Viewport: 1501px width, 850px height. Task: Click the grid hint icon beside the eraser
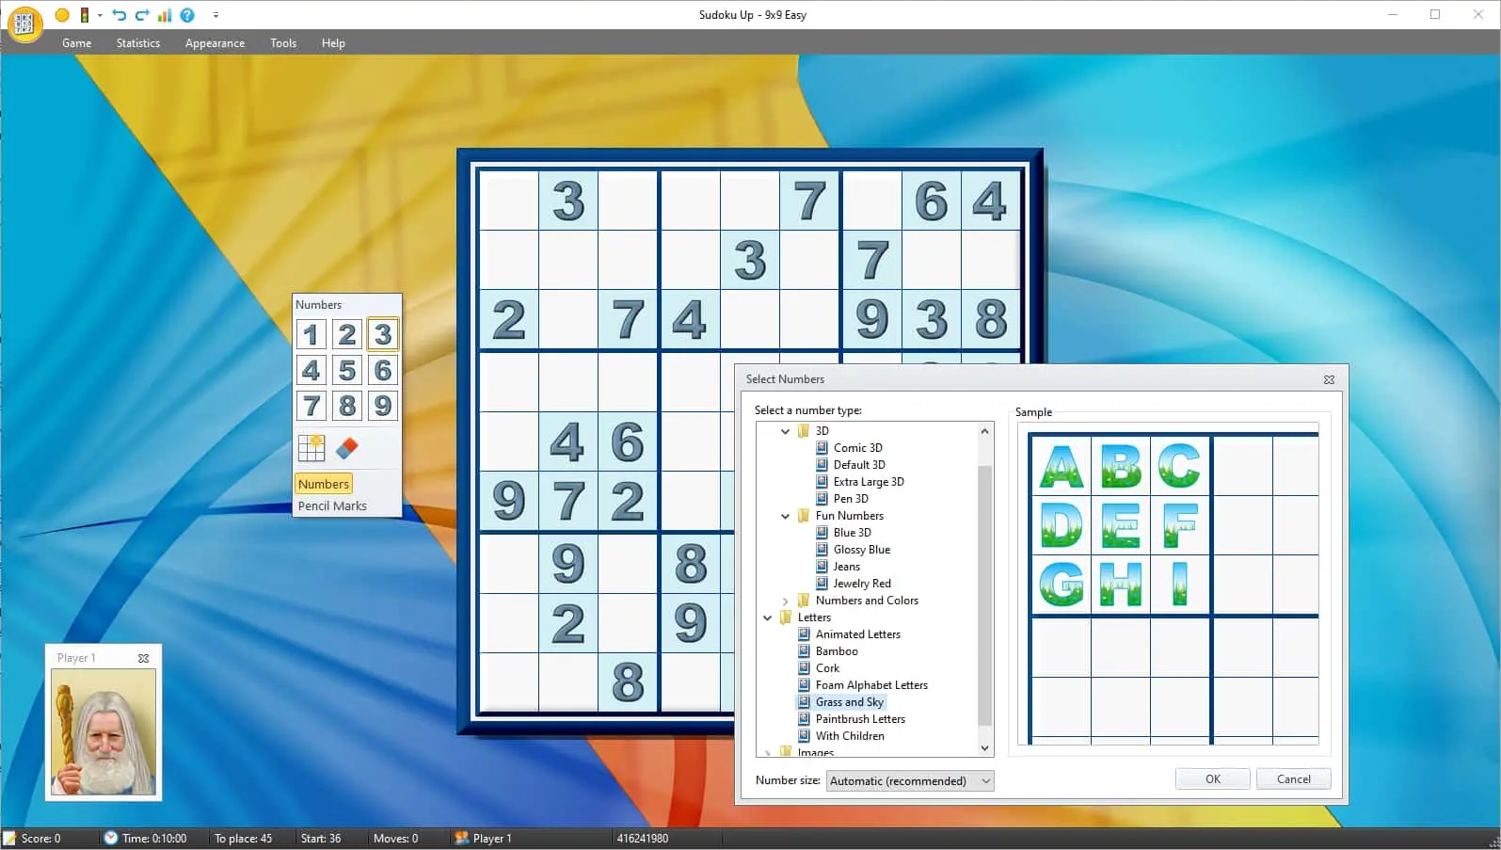coord(311,448)
